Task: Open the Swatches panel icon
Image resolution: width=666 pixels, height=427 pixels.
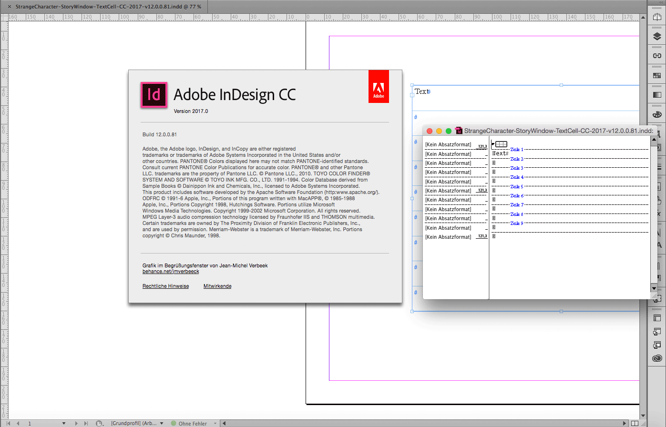Action: 657,75
